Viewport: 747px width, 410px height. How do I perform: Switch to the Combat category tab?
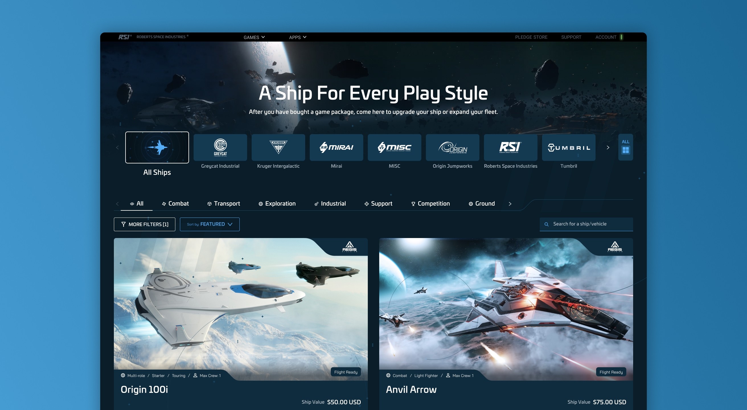click(x=175, y=204)
